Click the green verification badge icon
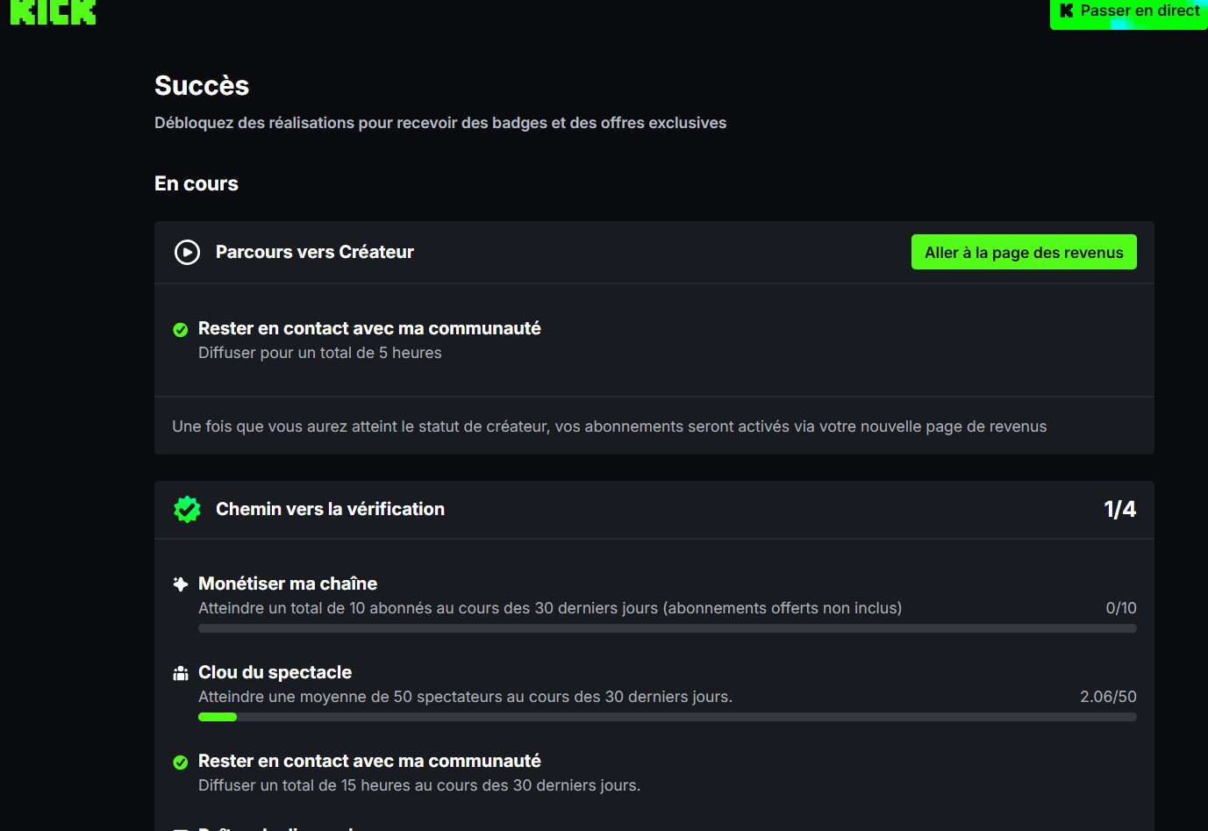Image resolution: width=1208 pixels, height=831 pixels. point(187,509)
